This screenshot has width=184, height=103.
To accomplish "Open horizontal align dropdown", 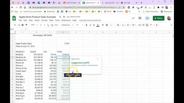I will point(118,25).
